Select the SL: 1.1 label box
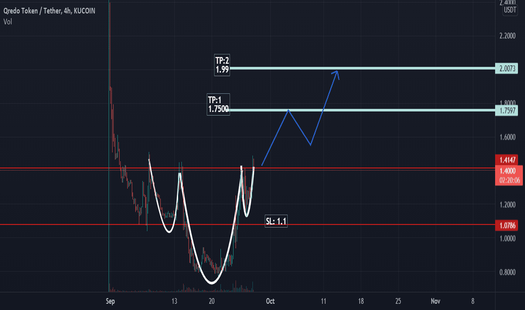Viewport: 525px width, 310px height. coord(276,221)
